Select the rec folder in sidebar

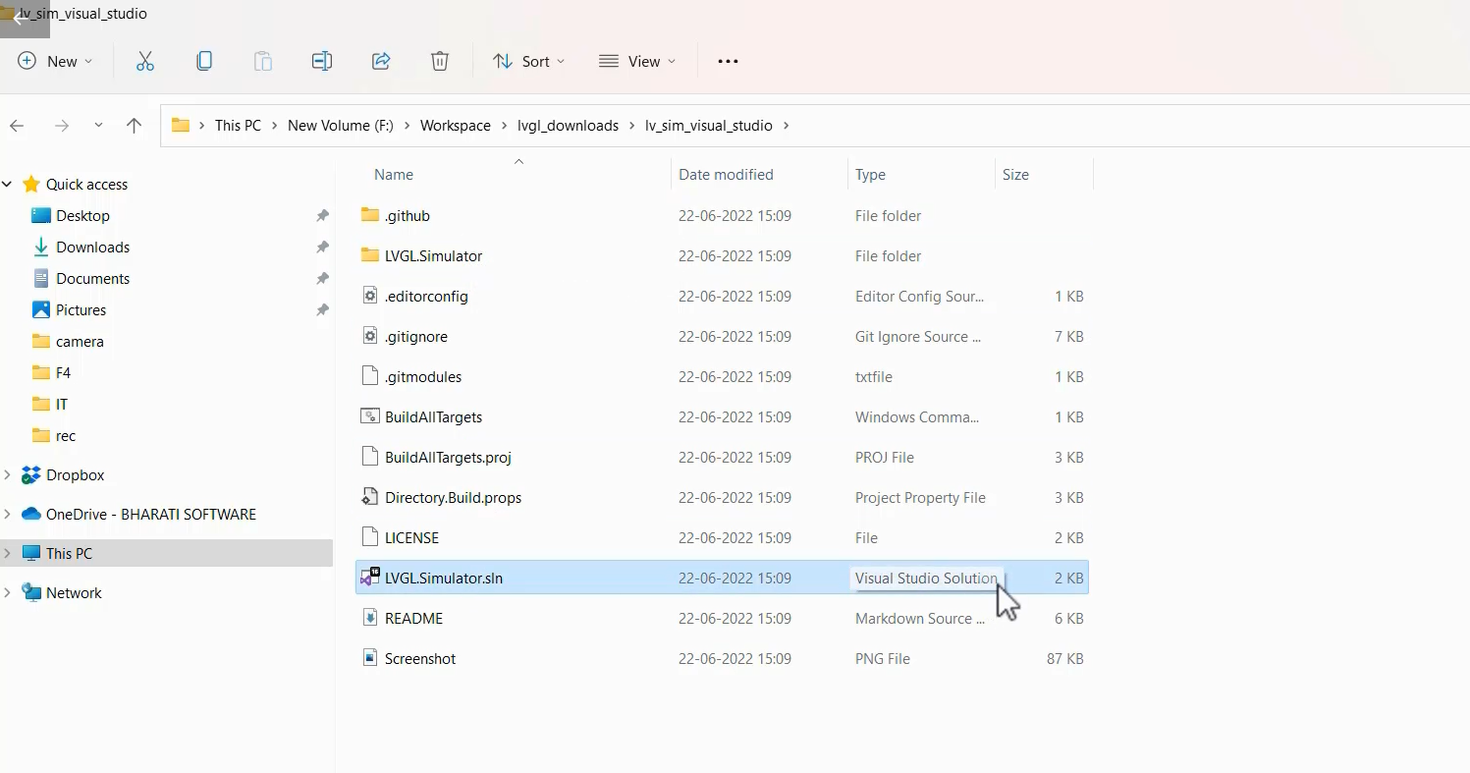pyautogui.click(x=66, y=435)
